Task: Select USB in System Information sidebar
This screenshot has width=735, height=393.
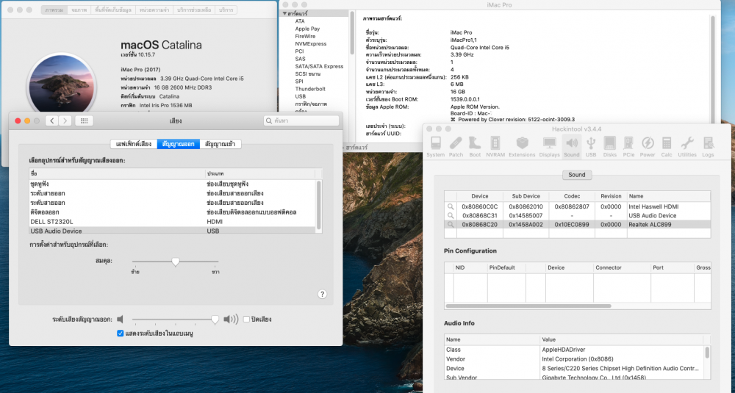Action: pos(301,96)
